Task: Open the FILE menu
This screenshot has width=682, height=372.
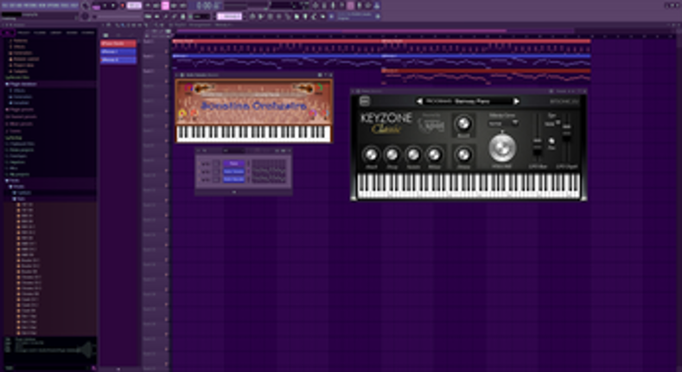Action: click(5, 5)
